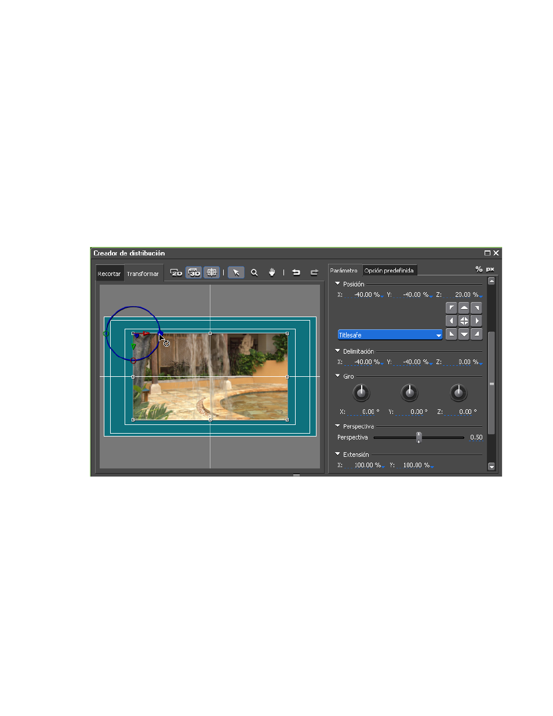Viewport: 553px width, 716px height.
Task: Click scrollbar up arrow in parameters
Action: [492, 281]
